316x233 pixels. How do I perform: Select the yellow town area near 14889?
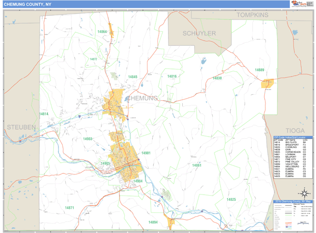tap(268, 83)
